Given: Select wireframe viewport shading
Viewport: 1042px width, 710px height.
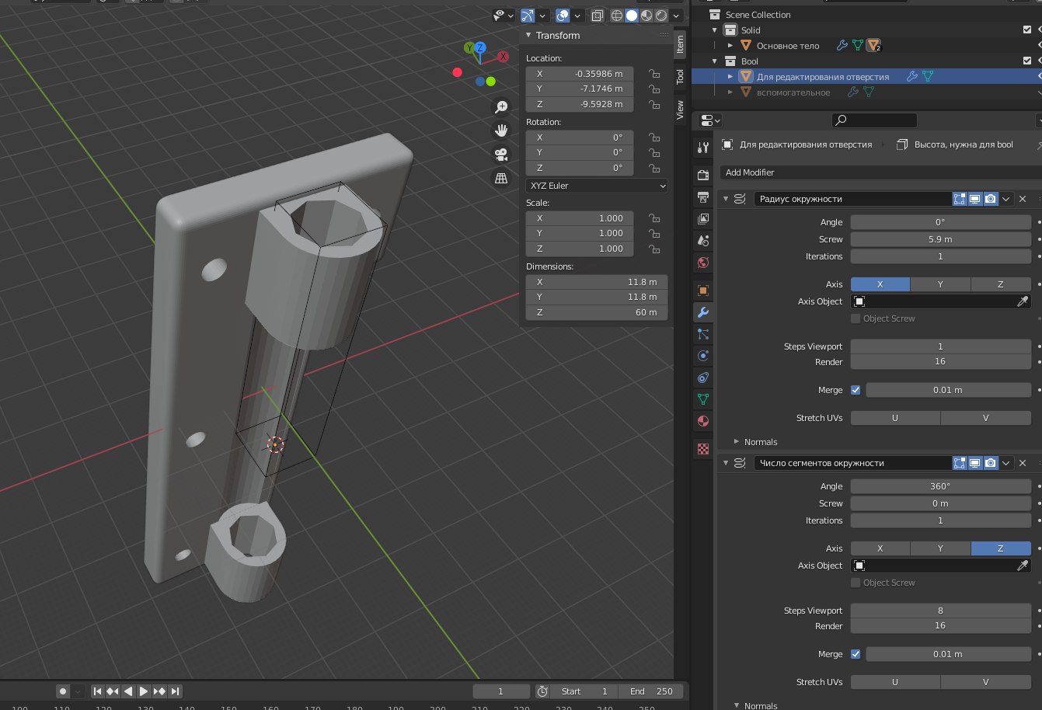Looking at the screenshot, I should pyautogui.click(x=617, y=16).
